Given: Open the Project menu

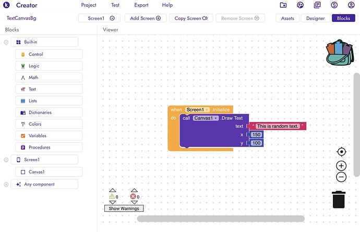Looking at the screenshot, I should click(x=89, y=5).
